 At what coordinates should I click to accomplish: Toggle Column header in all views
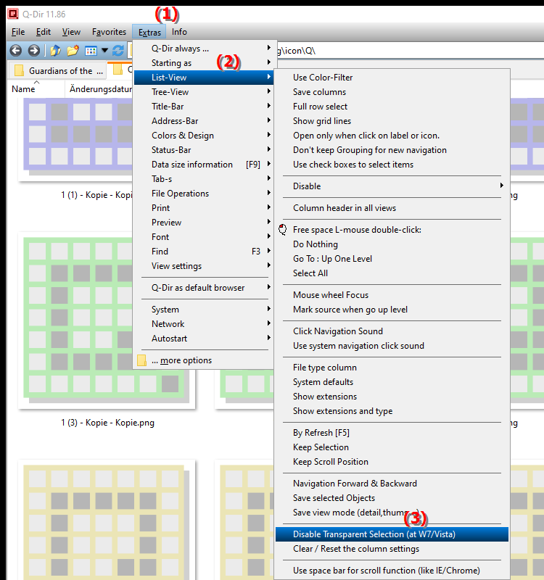pos(392,208)
